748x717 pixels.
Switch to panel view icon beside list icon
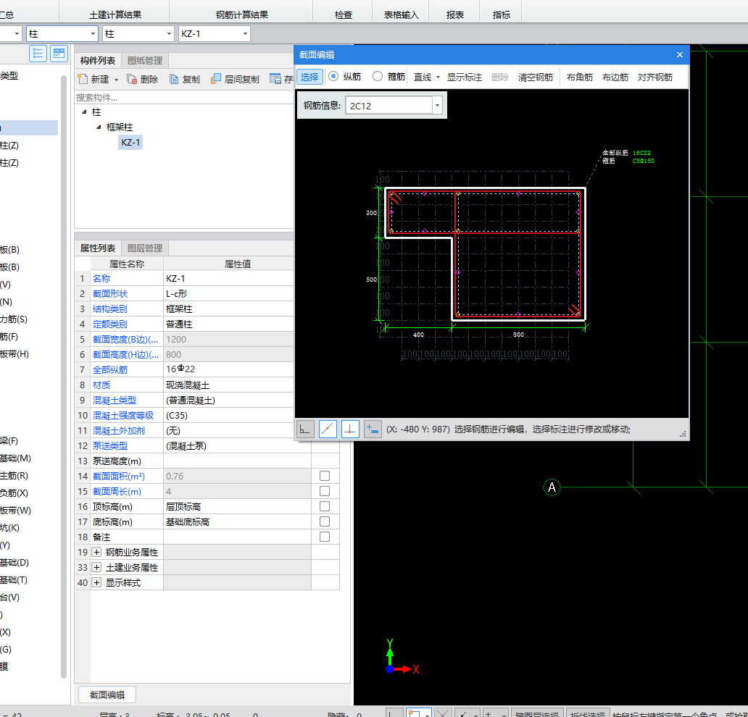(x=59, y=54)
